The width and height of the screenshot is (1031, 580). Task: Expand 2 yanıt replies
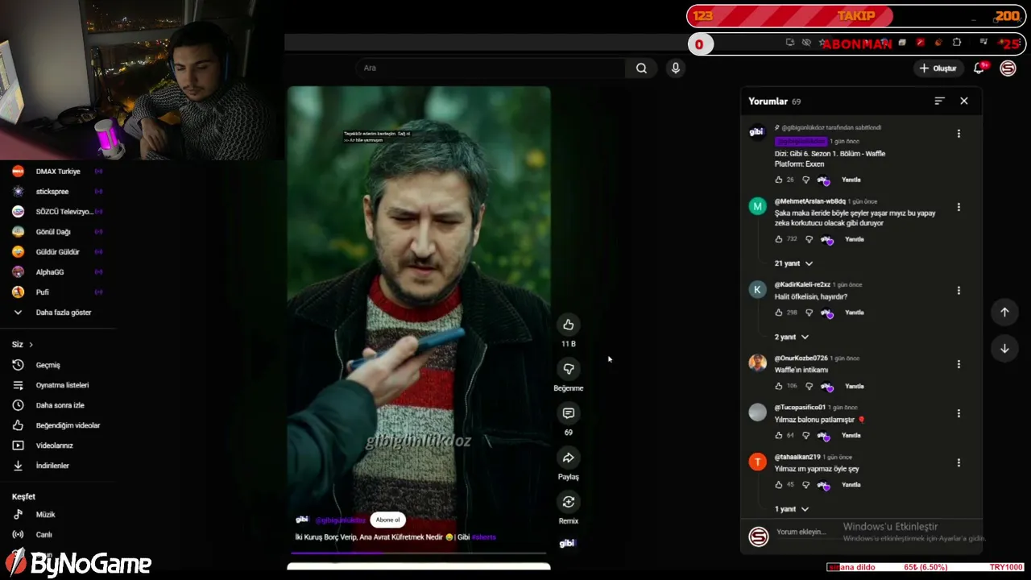(792, 337)
